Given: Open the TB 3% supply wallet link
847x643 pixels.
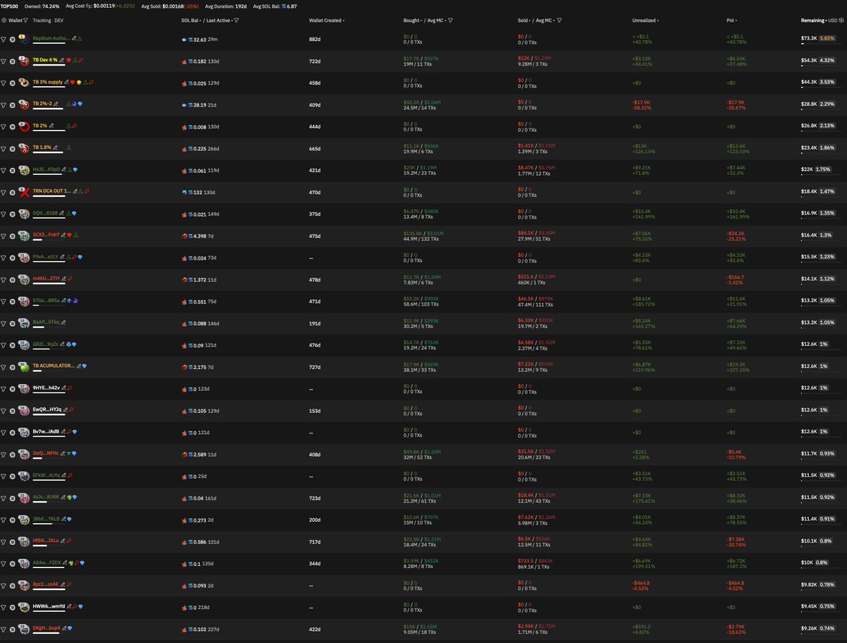Looking at the screenshot, I should point(47,82).
